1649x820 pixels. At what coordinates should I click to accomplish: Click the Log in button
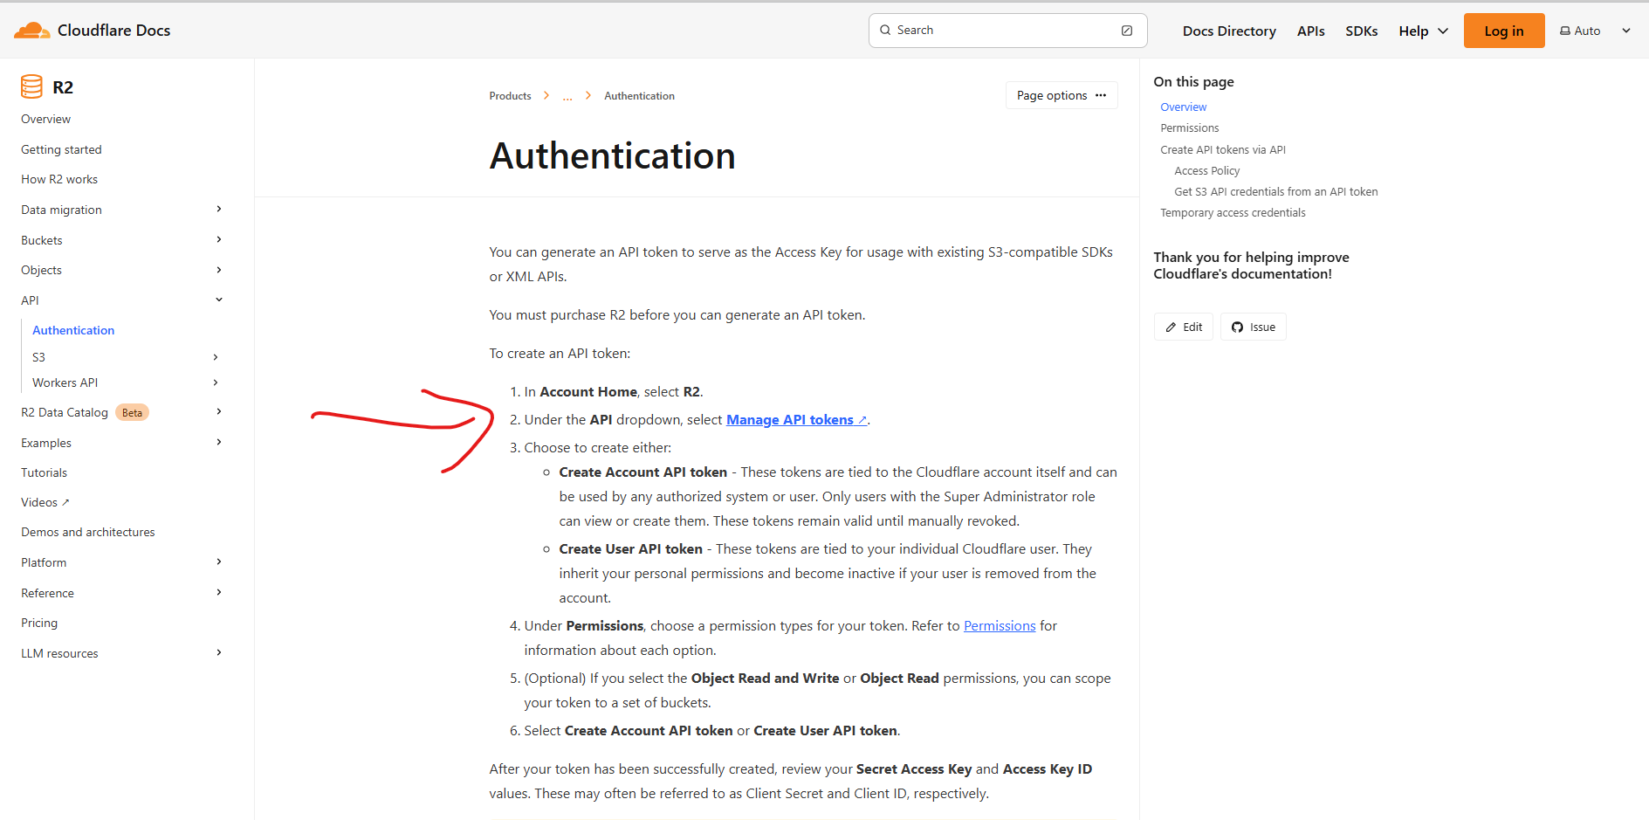pos(1504,31)
